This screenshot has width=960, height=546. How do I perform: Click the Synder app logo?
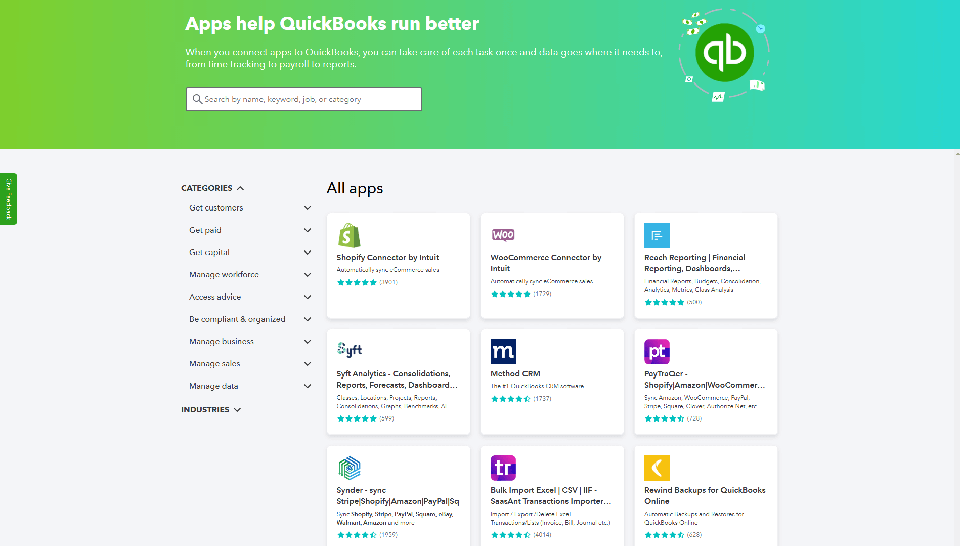pyautogui.click(x=350, y=468)
